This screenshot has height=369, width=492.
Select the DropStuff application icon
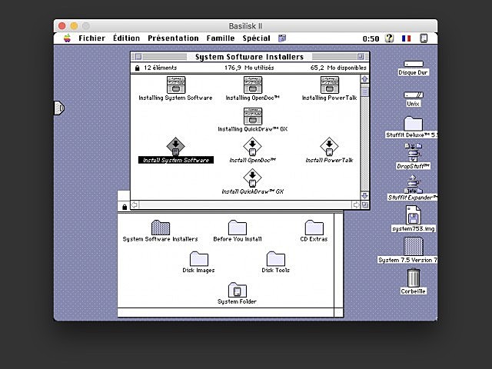point(414,152)
